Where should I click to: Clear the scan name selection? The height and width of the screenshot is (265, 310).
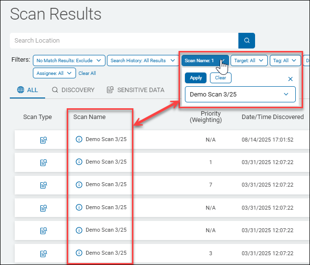(x=220, y=78)
